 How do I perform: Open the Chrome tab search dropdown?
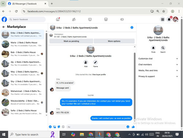click(3, 4)
